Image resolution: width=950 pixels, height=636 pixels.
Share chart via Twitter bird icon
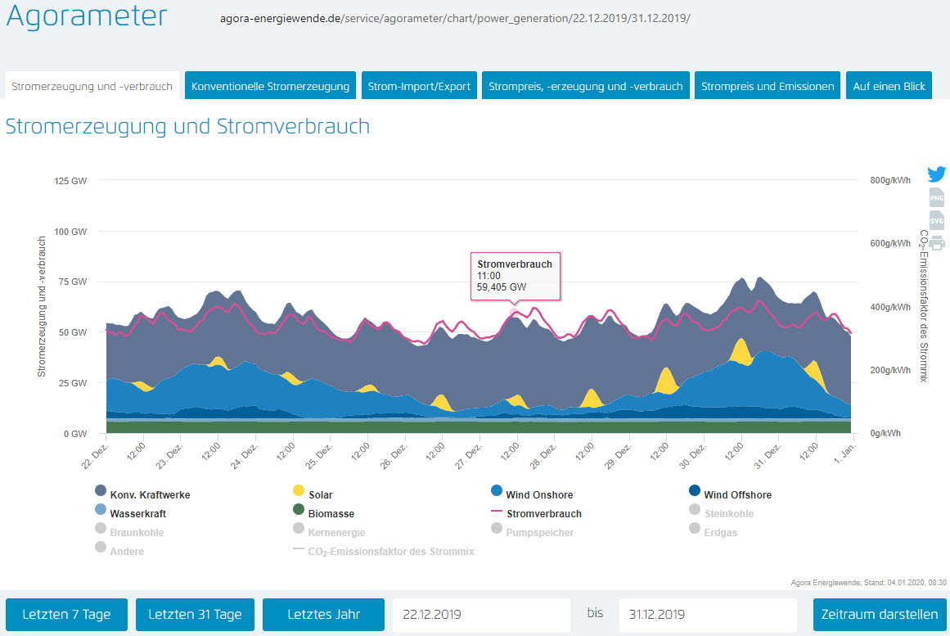coord(936,174)
